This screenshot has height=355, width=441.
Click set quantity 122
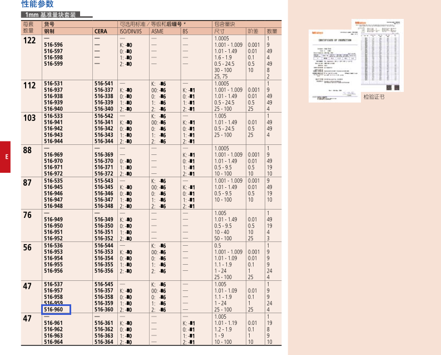click(29, 41)
